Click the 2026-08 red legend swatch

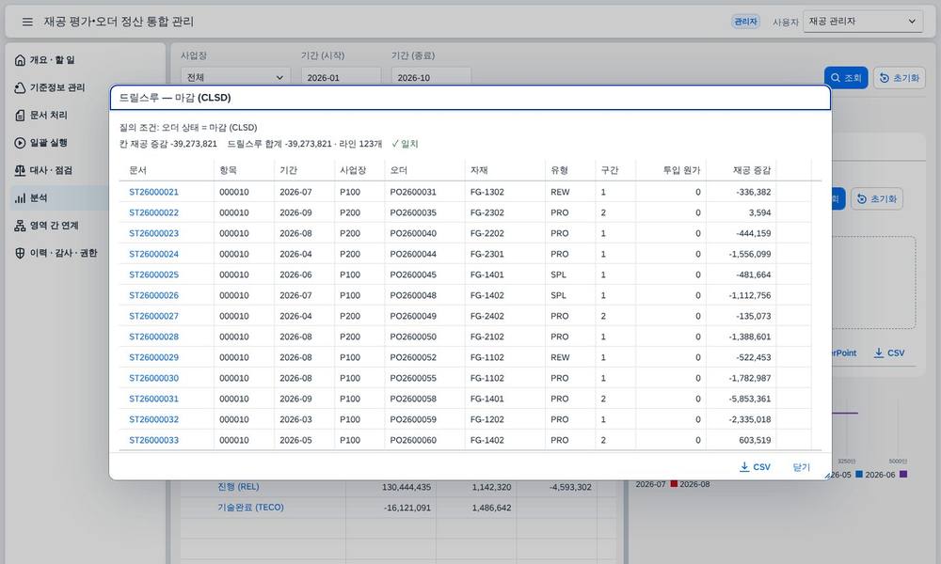coord(674,484)
